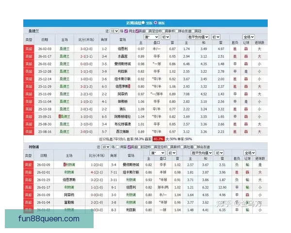Select the 竖版 radio button in header
The width and height of the screenshot is (291, 233).
[143, 23]
